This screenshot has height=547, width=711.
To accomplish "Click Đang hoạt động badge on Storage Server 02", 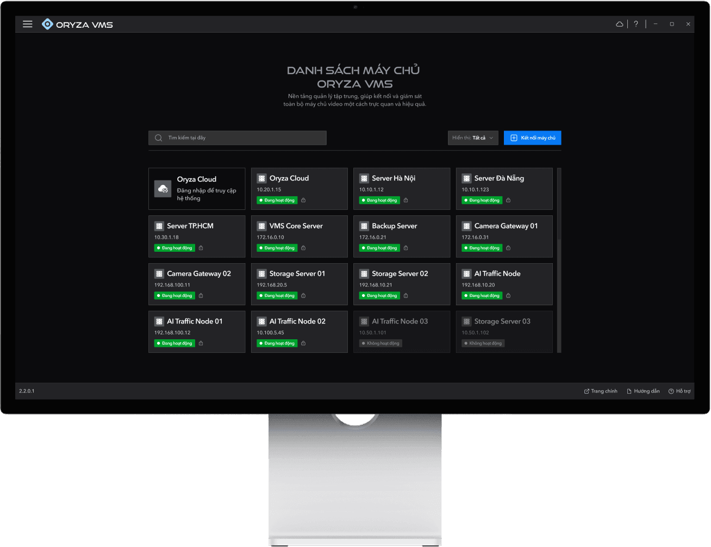I will [x=379, y=296].
